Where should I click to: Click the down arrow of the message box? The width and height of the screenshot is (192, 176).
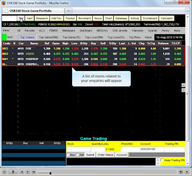(158, 163)
